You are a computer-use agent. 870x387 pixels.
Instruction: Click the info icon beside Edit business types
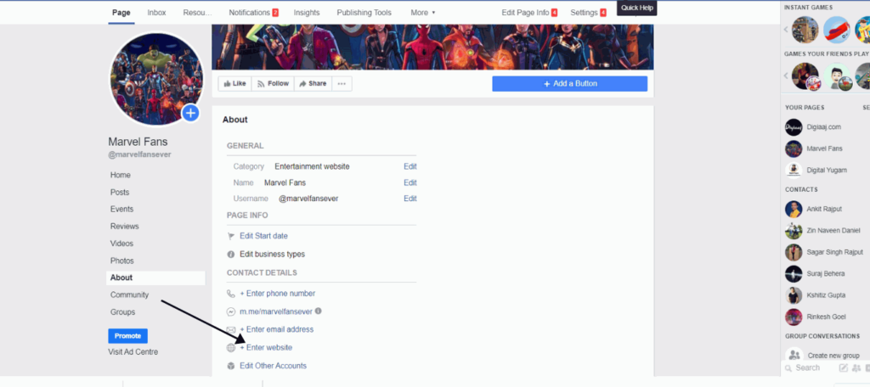pos(231,254)
